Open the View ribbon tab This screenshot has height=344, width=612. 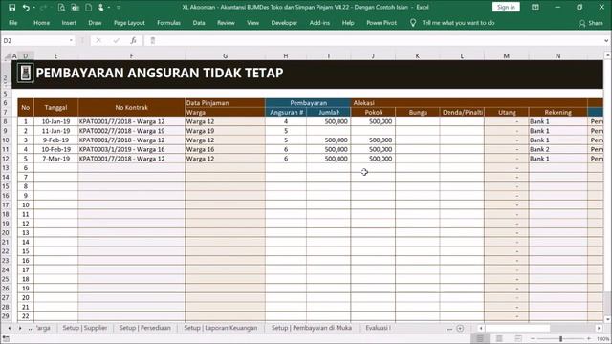(252, 23)
